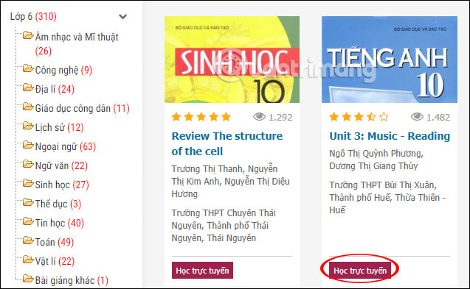Select Bài giảng khác (1) category
The image size is (470, 289).
pos(72,280)
